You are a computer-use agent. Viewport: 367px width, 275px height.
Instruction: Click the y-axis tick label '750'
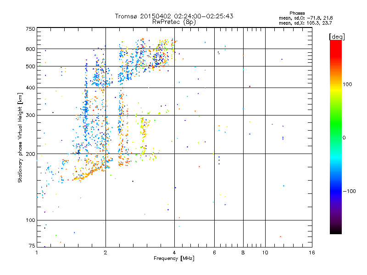pyautogui.click(x=30, y=29)
